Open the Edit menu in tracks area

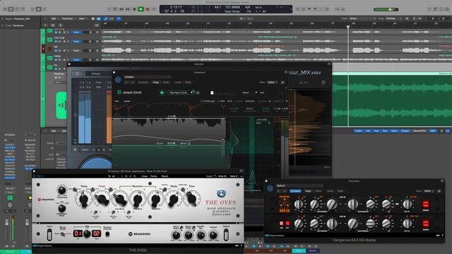point(54,19)
